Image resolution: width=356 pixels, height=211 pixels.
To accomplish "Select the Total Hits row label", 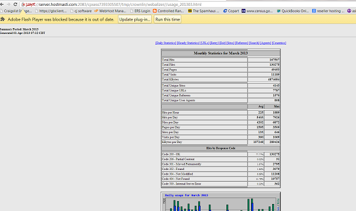I will pyautogui.click(x=168, y=60).
